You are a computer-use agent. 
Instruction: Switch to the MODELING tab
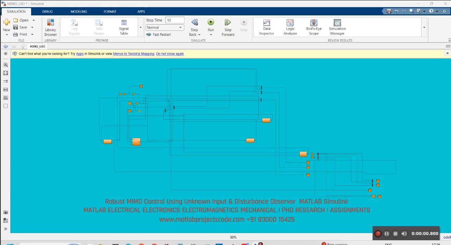point(79,11)
